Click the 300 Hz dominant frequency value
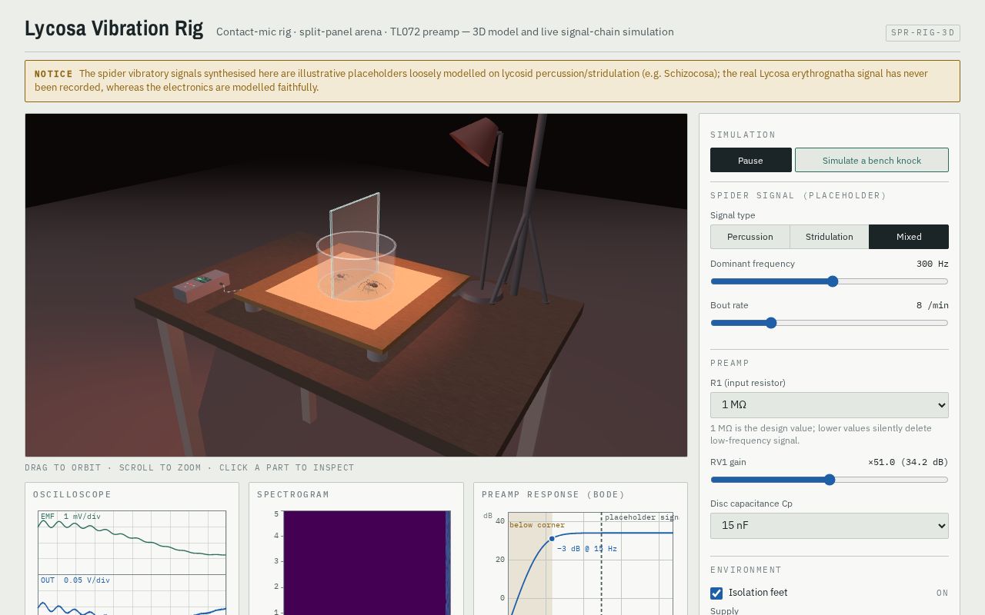Image resolution: width=985 pixels, height=615 pixels. tap(933, 264)
